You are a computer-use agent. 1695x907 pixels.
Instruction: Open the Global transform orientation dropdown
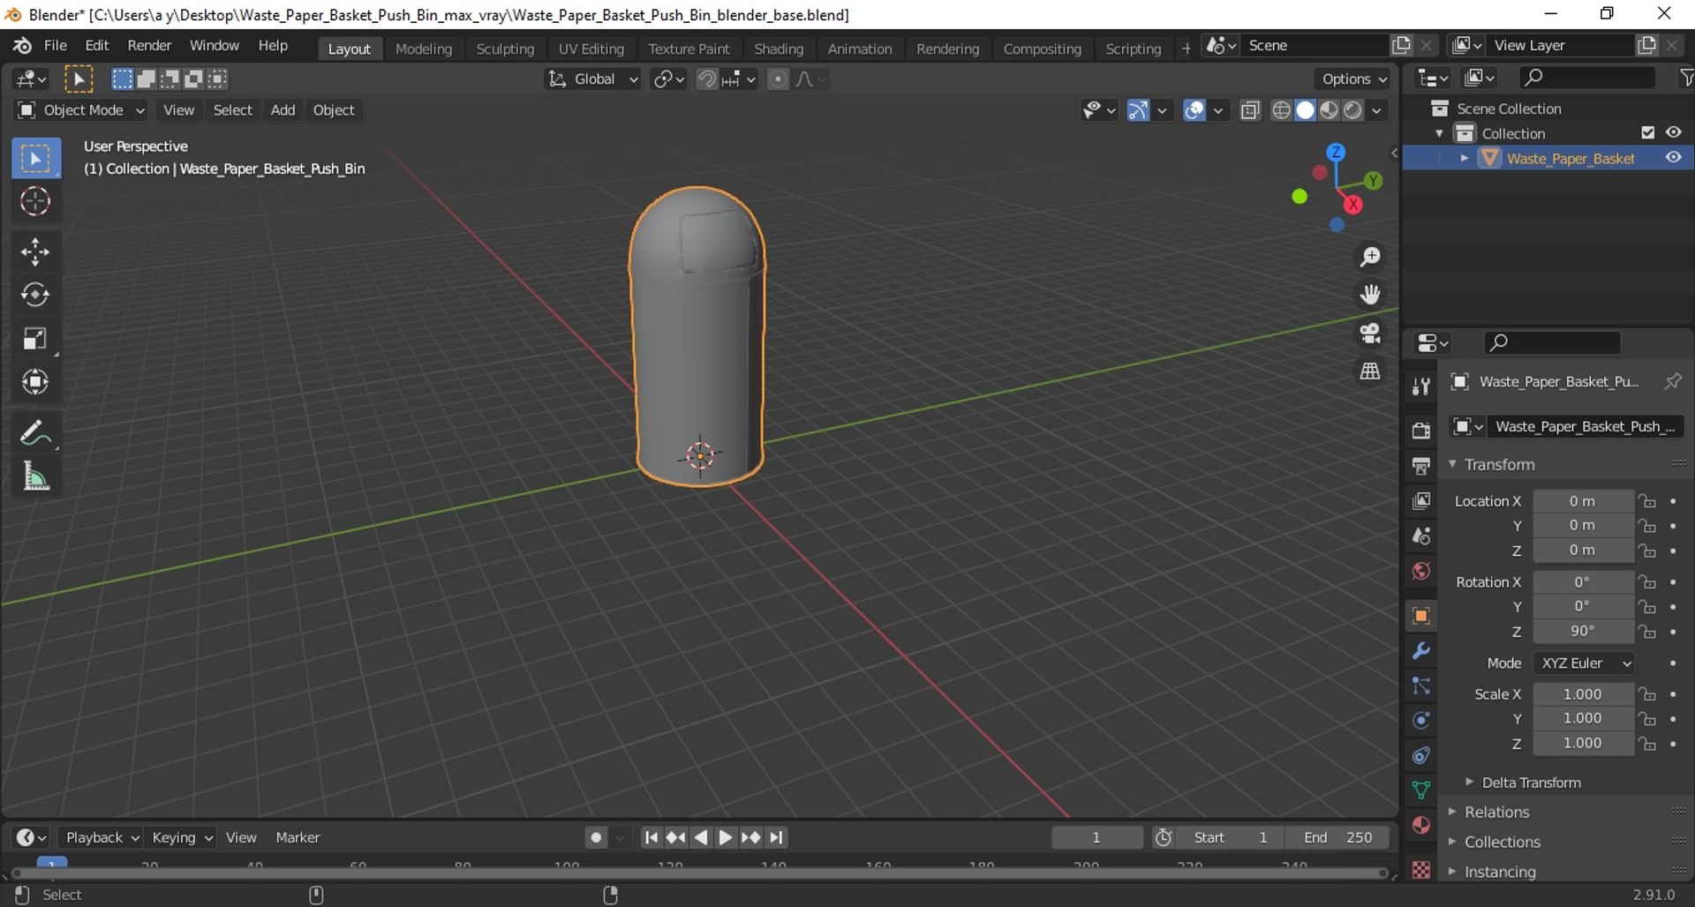point(592,79)
